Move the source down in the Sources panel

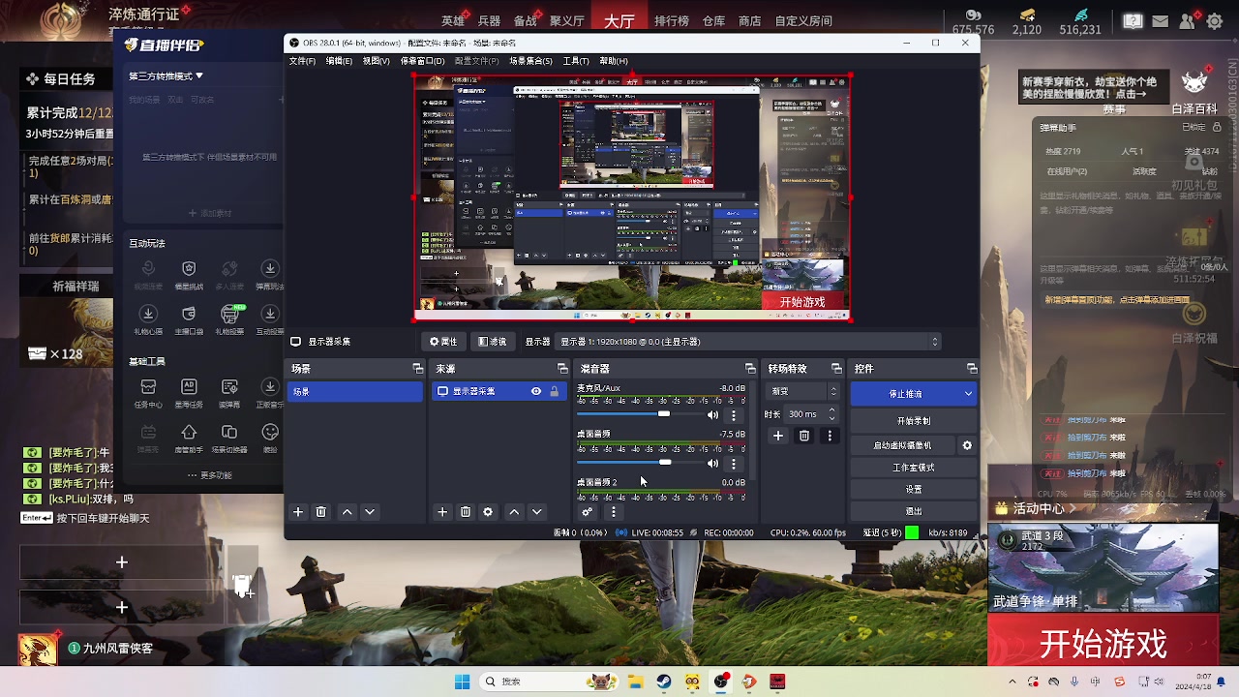pyautogui.click(x=537, y=512)
